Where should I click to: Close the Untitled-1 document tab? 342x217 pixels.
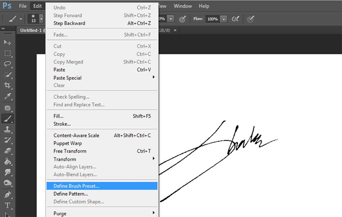[x=175, y=30]
